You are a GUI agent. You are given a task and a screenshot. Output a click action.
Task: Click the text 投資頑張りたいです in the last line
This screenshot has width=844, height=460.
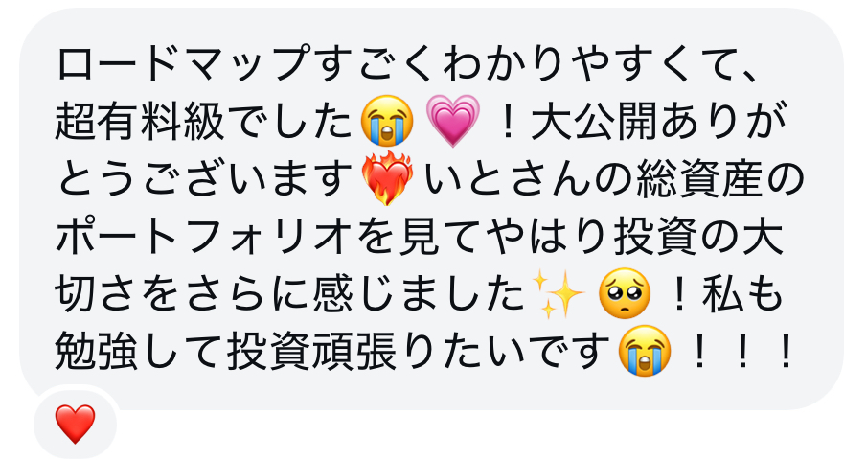click(420, 352)
